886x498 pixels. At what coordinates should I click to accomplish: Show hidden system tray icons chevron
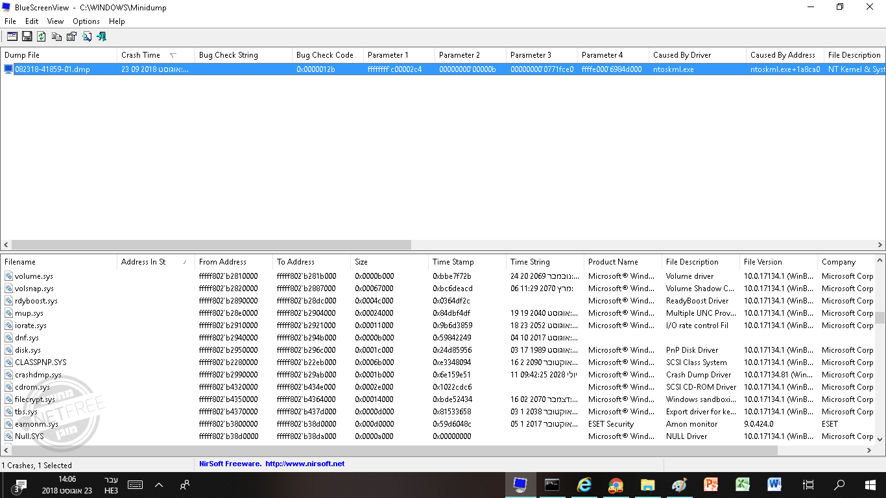click(x=159, y=484)
